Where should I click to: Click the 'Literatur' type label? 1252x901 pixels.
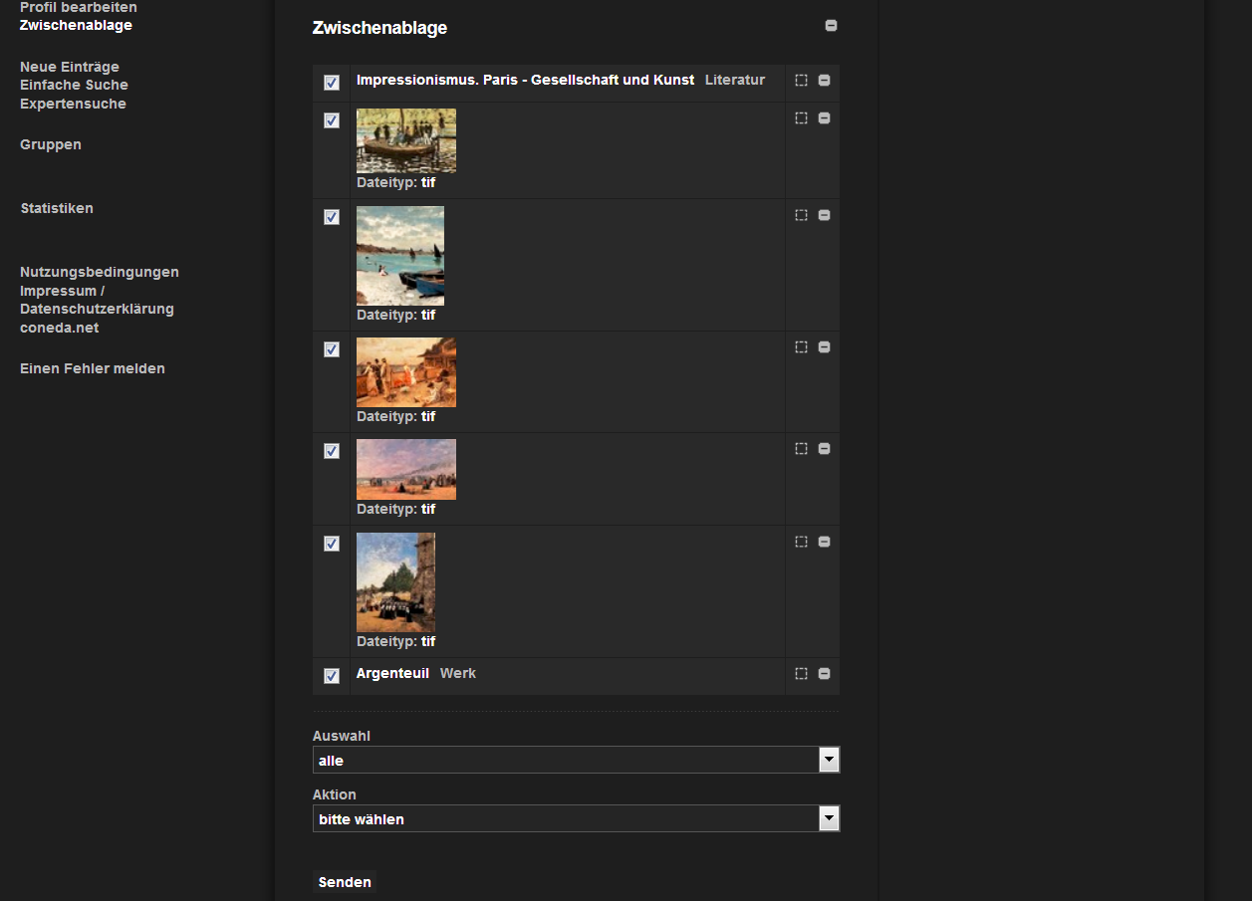pos(735,80)
